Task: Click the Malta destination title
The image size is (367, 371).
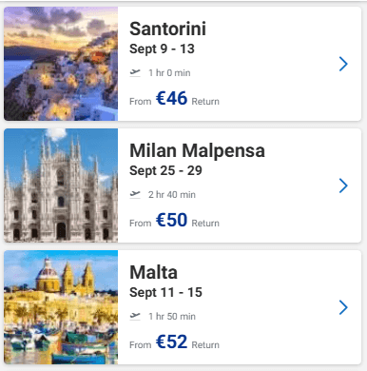Action: tap(153, 272)
